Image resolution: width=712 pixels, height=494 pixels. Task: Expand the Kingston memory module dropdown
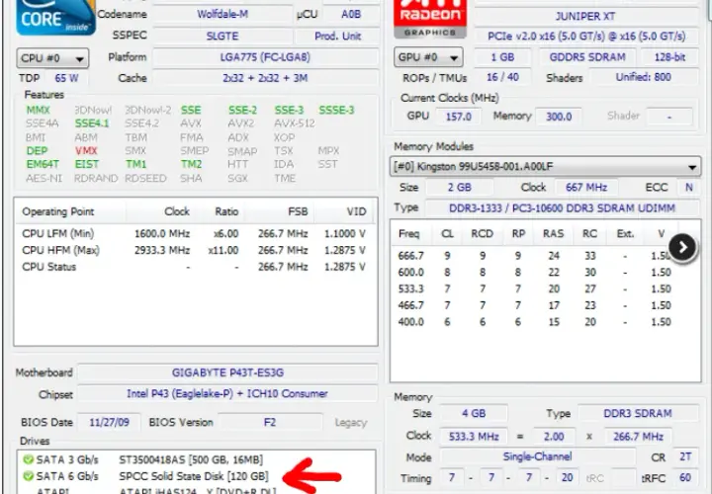click(x=545, y=167)
